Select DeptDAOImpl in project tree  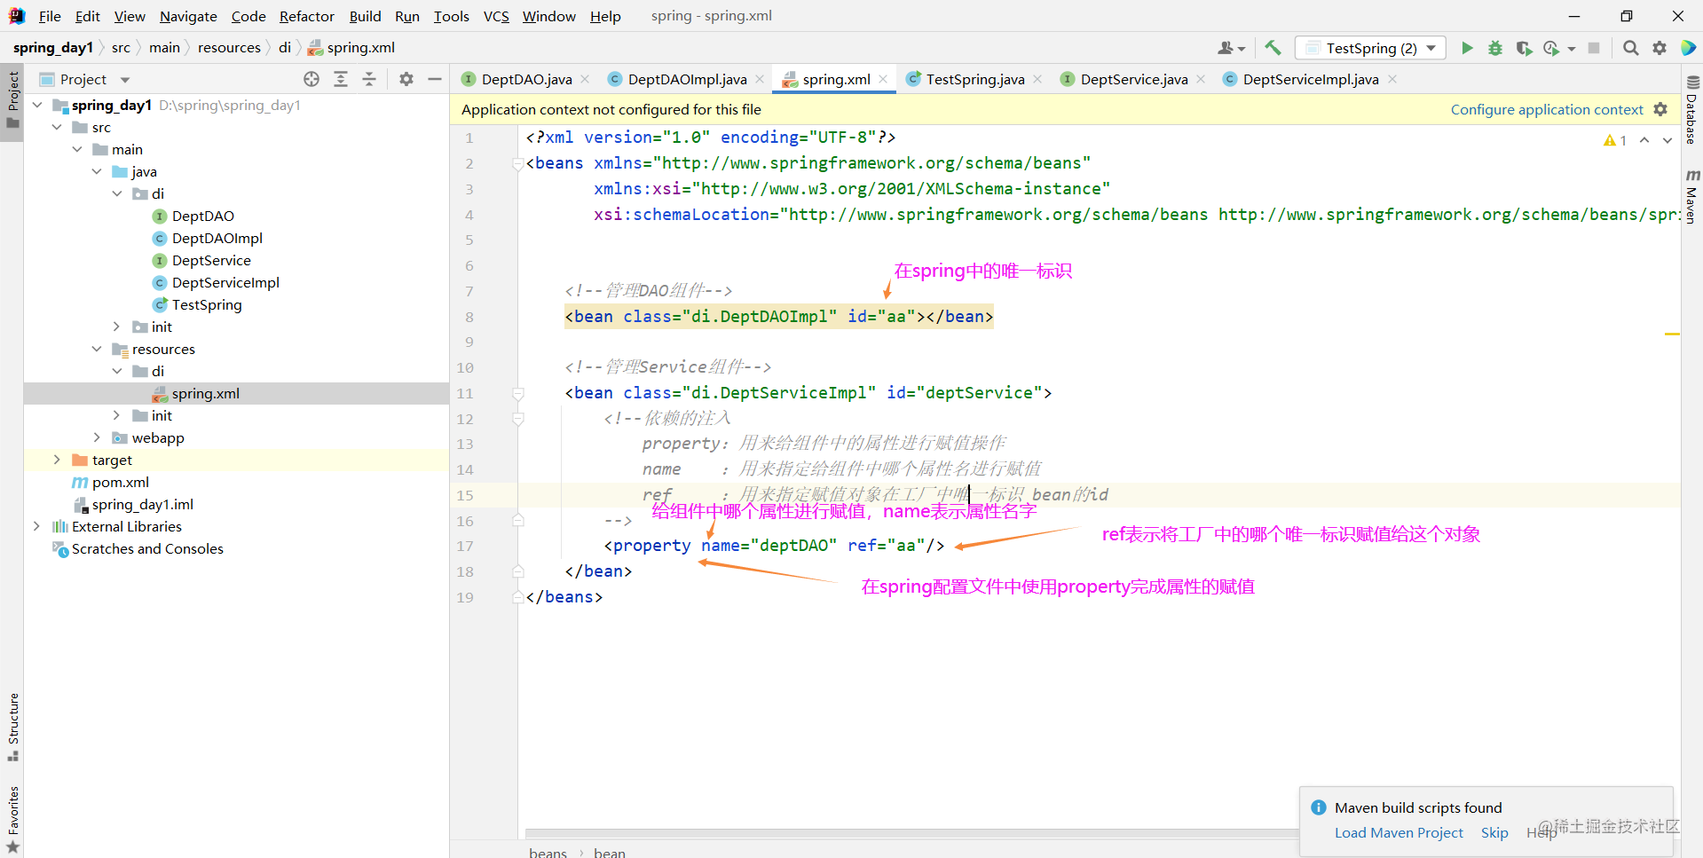pyautogui.click(x=217, y=238)
